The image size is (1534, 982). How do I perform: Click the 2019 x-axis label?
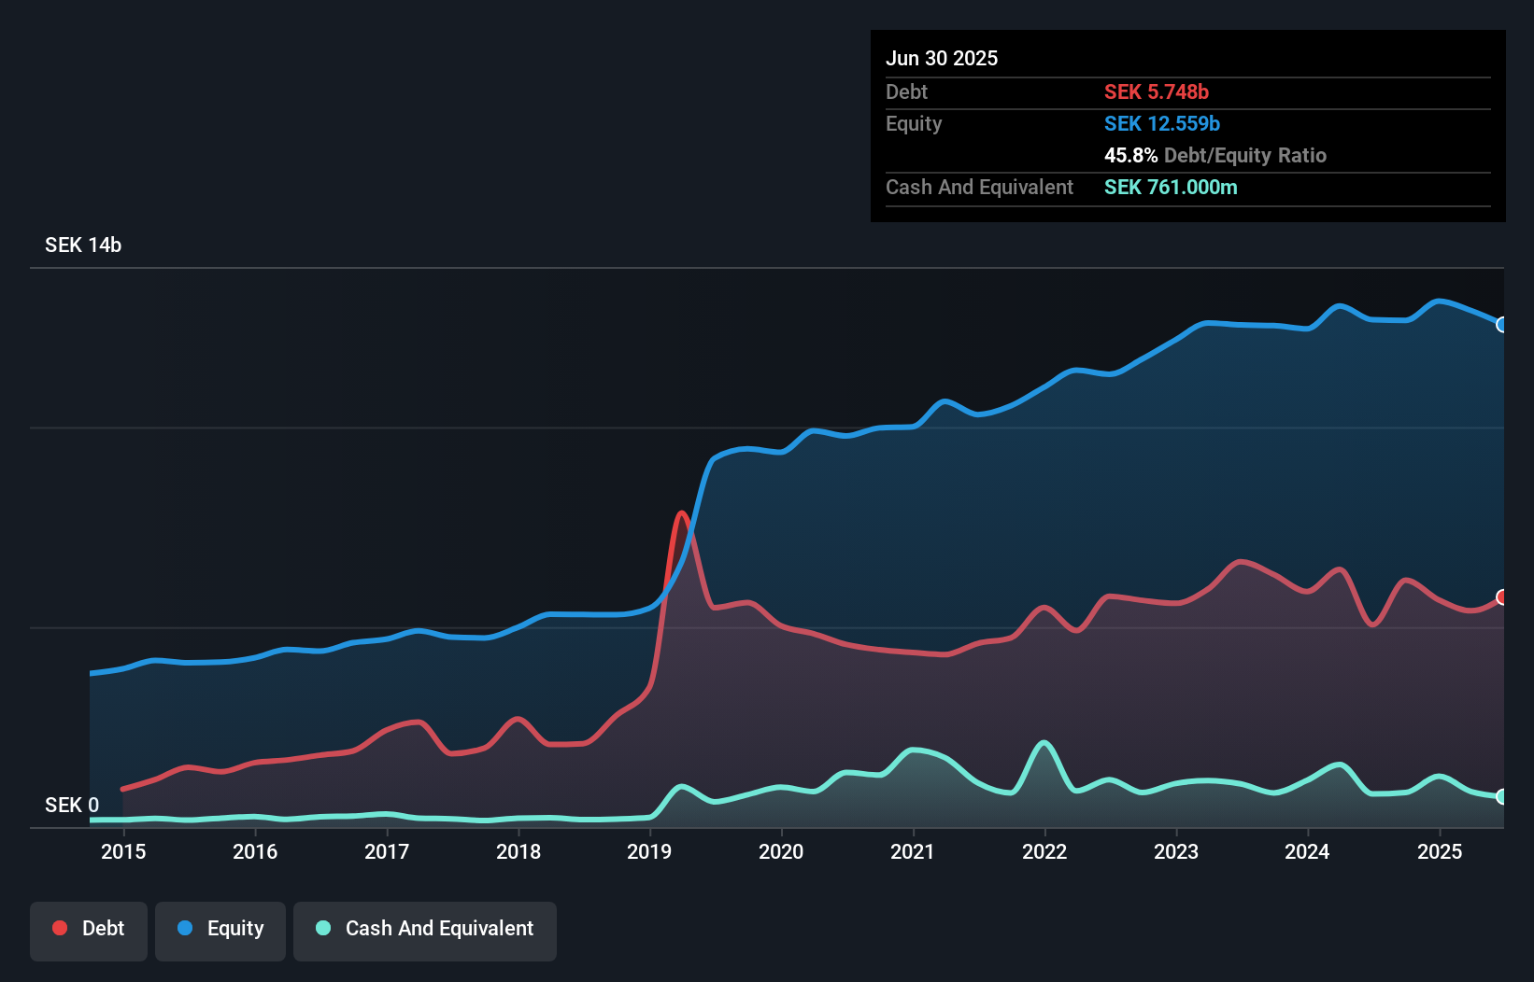pos(649,851)
